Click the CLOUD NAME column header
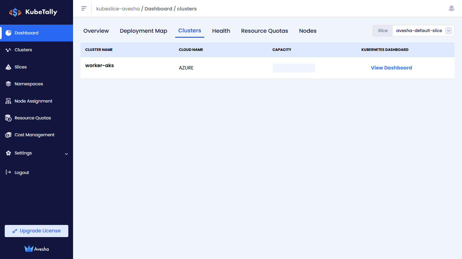Screen dimensions: 462x259 point(191,50)
